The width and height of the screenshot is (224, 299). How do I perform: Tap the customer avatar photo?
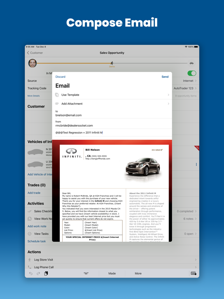tap(32, 63)
